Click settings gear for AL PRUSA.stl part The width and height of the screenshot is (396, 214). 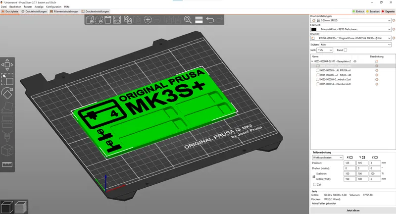coord(377,70)
